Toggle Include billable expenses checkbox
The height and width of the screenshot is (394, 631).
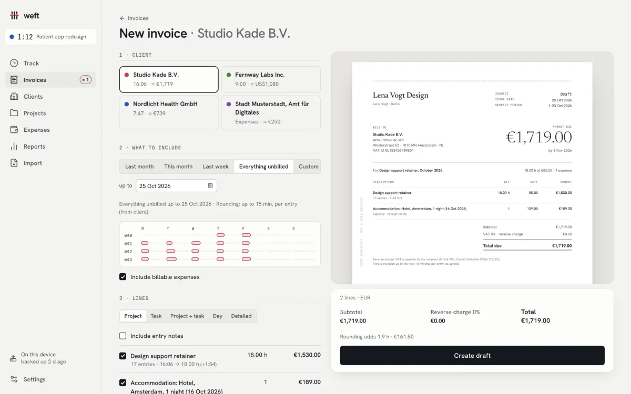click(123, 277)
